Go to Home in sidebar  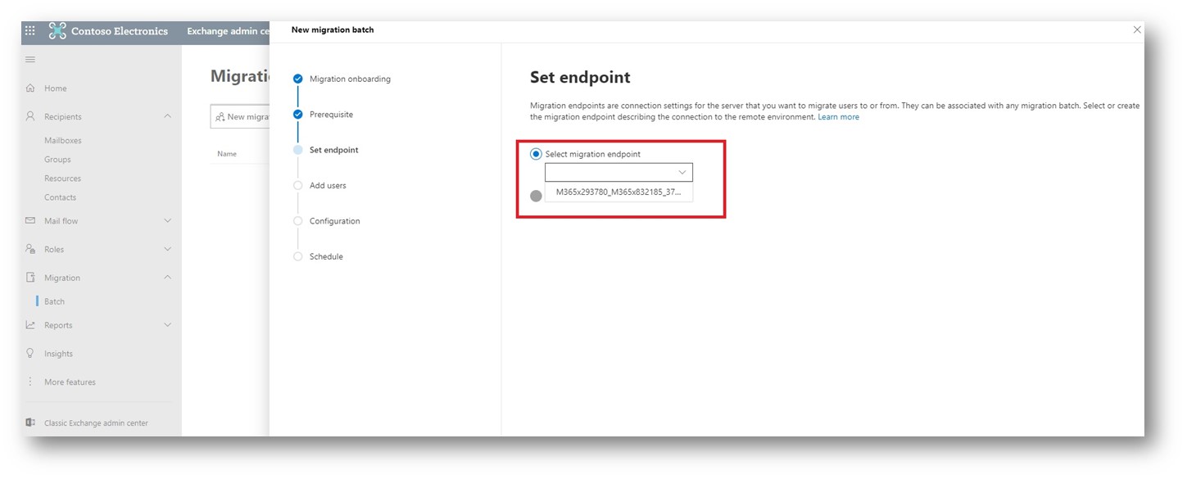[56, 88]
